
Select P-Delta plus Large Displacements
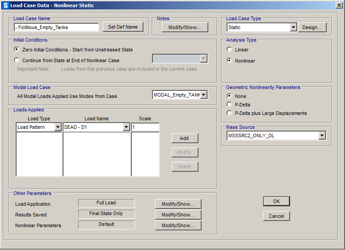point(230,113)
